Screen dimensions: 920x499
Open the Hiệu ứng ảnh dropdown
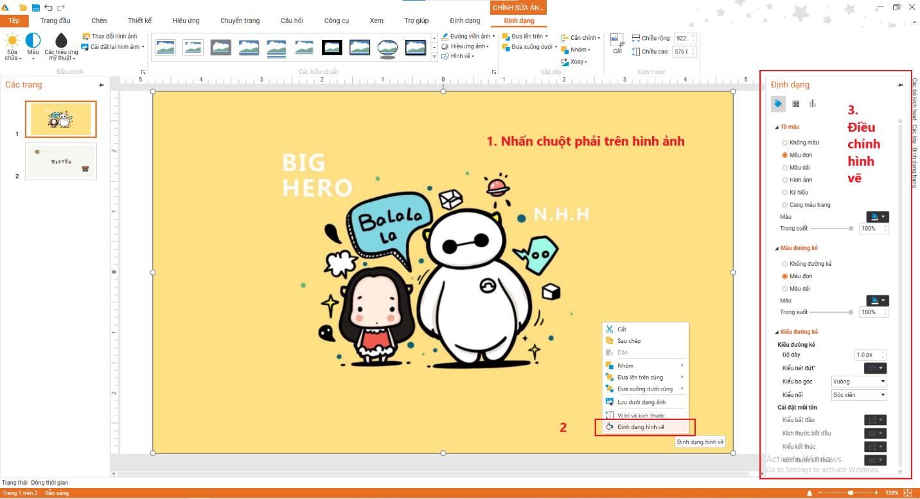(465, 46)
